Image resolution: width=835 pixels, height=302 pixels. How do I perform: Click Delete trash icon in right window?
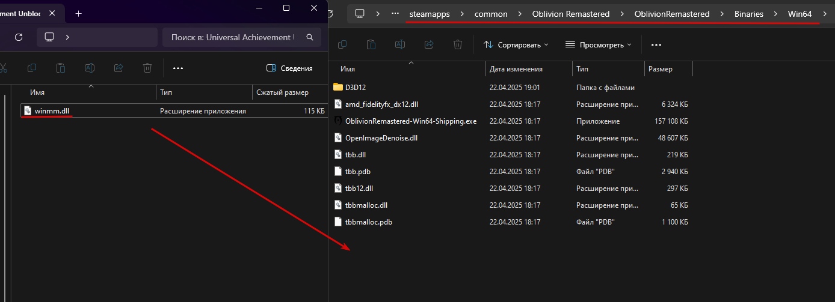coord(458,44)
